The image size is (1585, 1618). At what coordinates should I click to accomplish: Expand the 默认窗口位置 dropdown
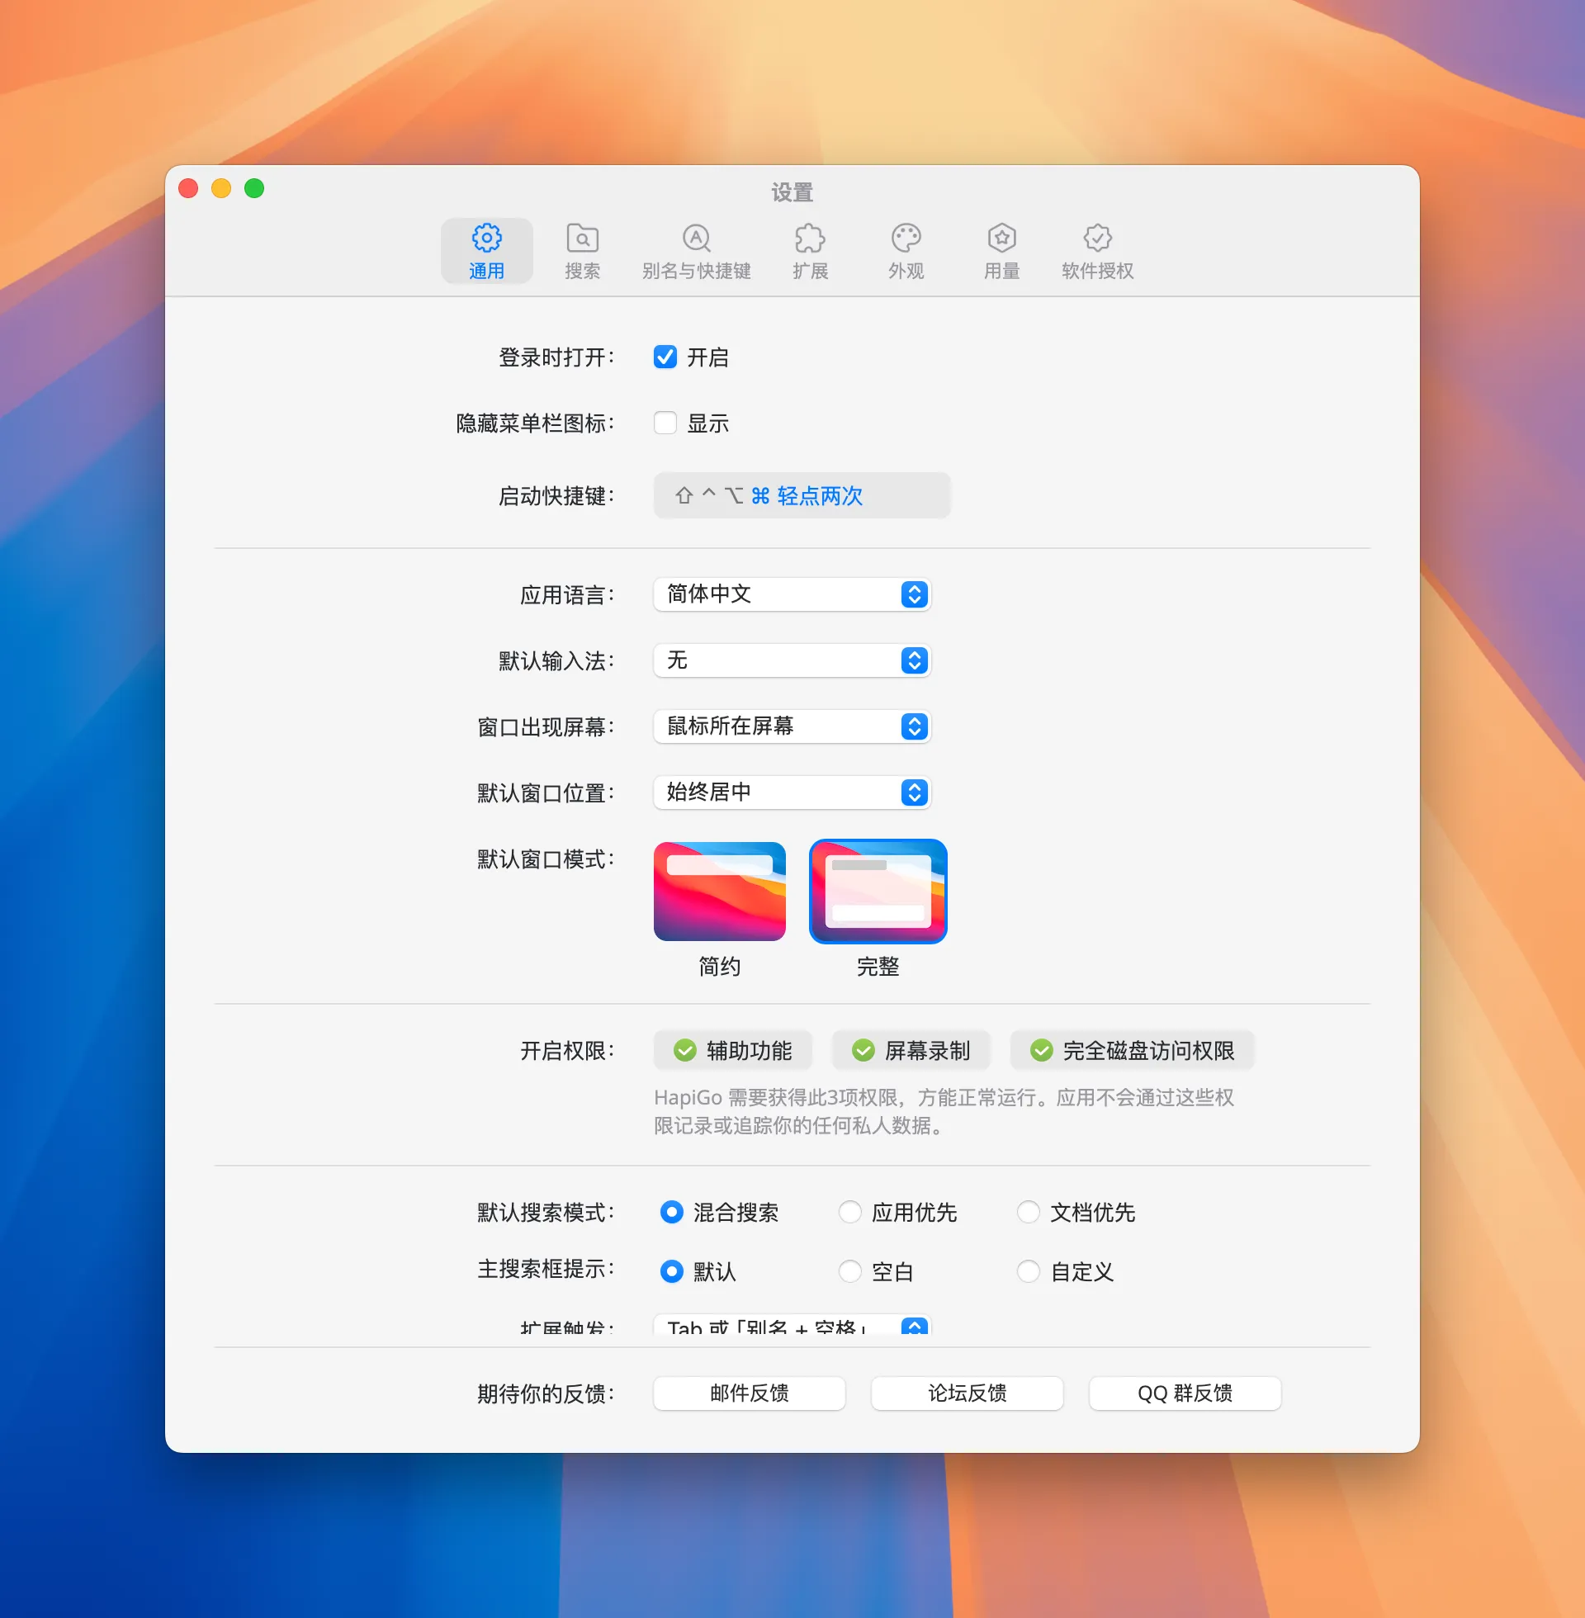tap(792, 792)
